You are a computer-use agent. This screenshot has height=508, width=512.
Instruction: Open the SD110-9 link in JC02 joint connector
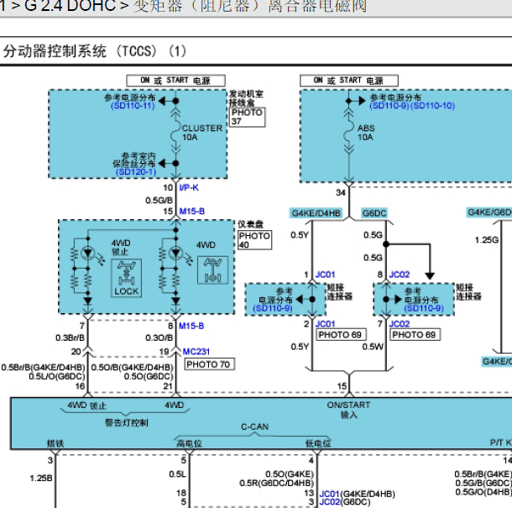point(424,308)
